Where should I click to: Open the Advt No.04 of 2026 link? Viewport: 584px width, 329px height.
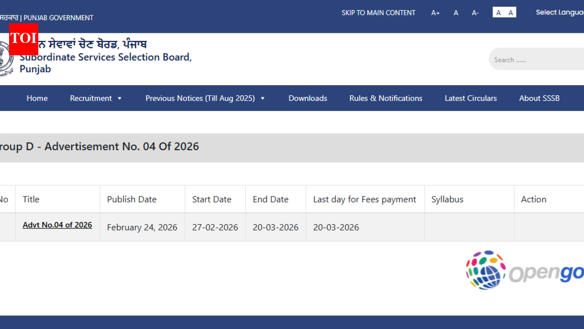point(57,225)
